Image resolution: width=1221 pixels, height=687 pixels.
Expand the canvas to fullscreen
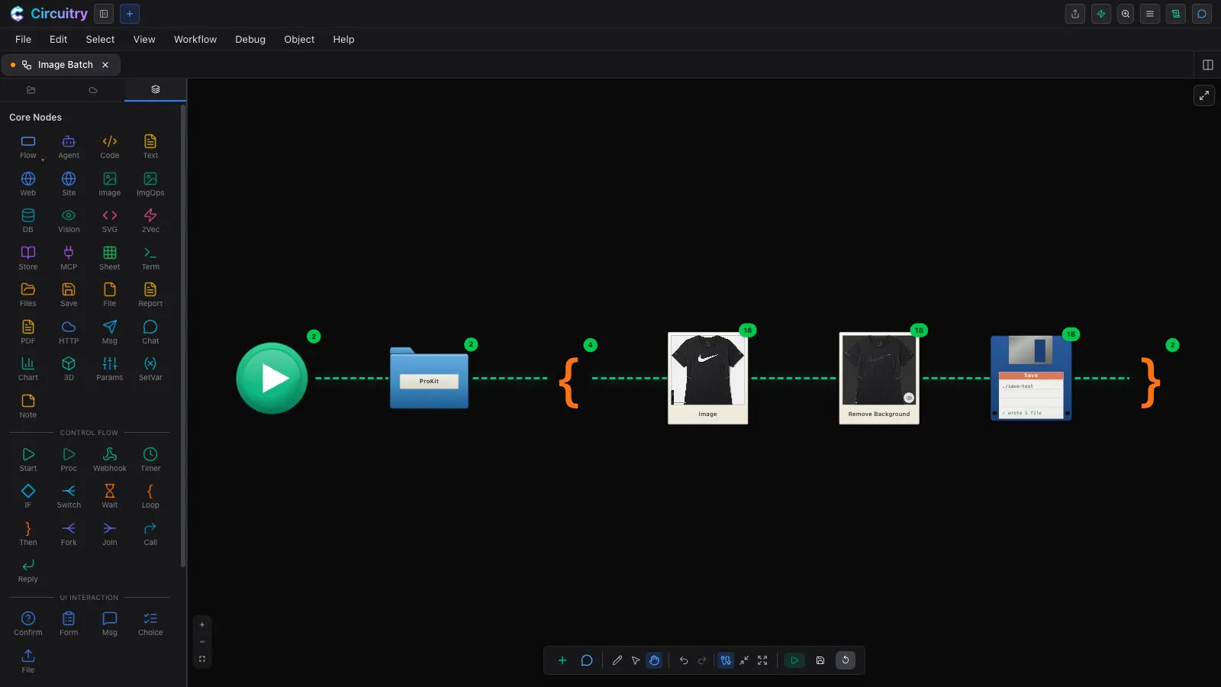pos(1204,95)
